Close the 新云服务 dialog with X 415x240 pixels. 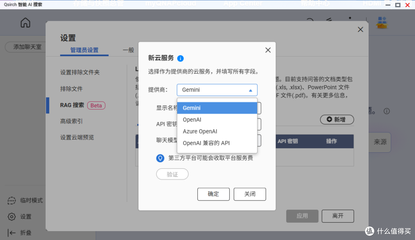268,50
